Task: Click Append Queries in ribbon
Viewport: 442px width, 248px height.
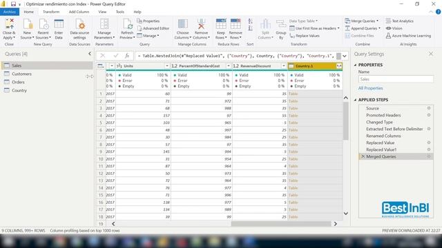Action: coord(363,28)
